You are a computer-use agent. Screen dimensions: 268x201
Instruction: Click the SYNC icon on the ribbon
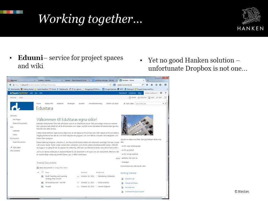coord(149,98)
